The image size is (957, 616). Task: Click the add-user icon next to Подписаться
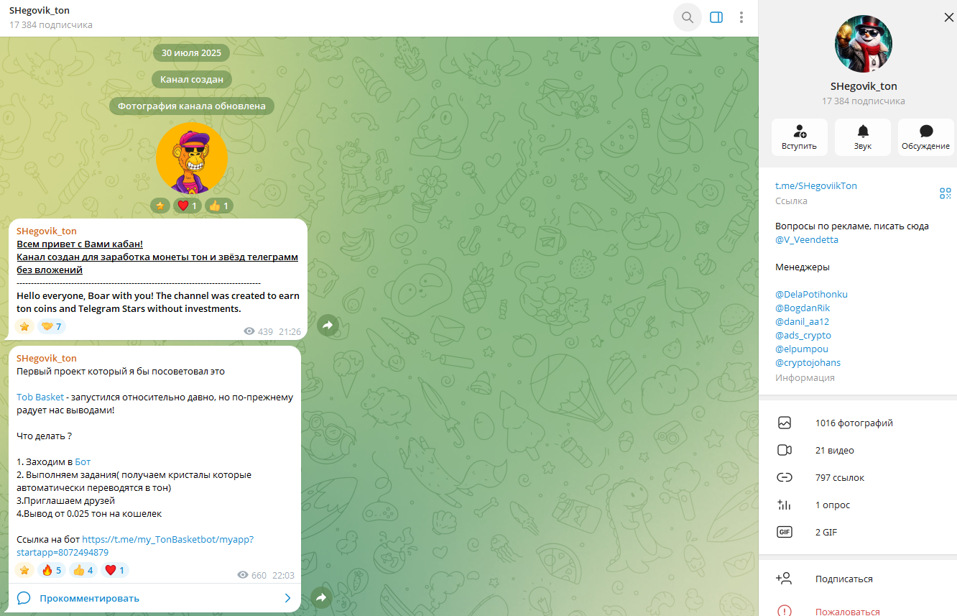(784, 579)
